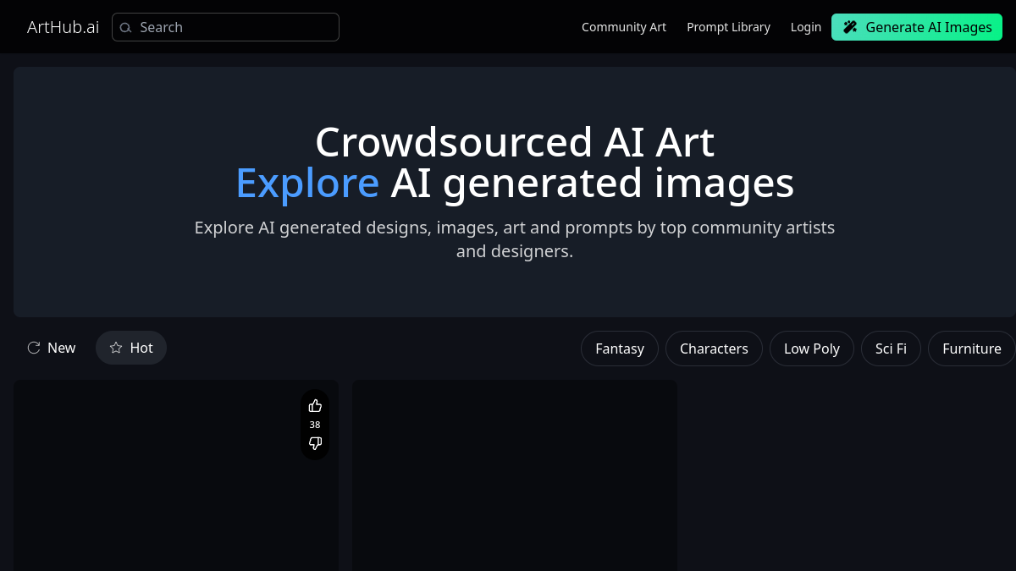
Task: Click the magnifier icon in the search box
Action: (x=126, y=28)
